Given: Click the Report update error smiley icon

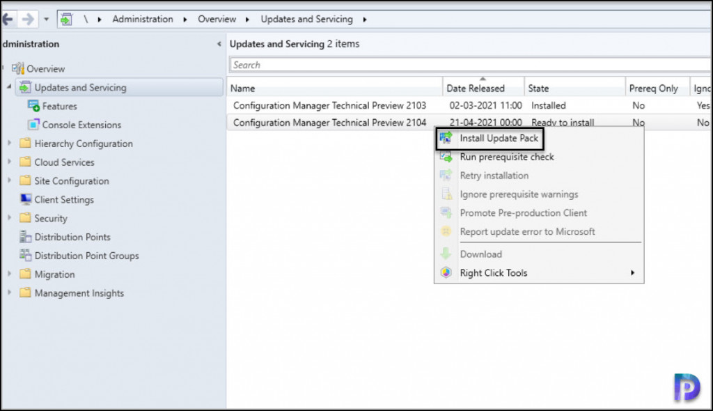Looking at the screenshot, I should click(x=446, y=231).
